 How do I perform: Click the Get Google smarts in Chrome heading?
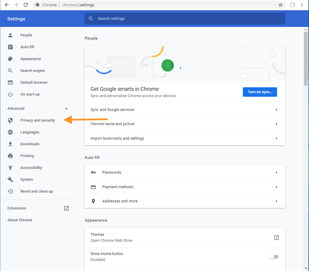(125, 89)
